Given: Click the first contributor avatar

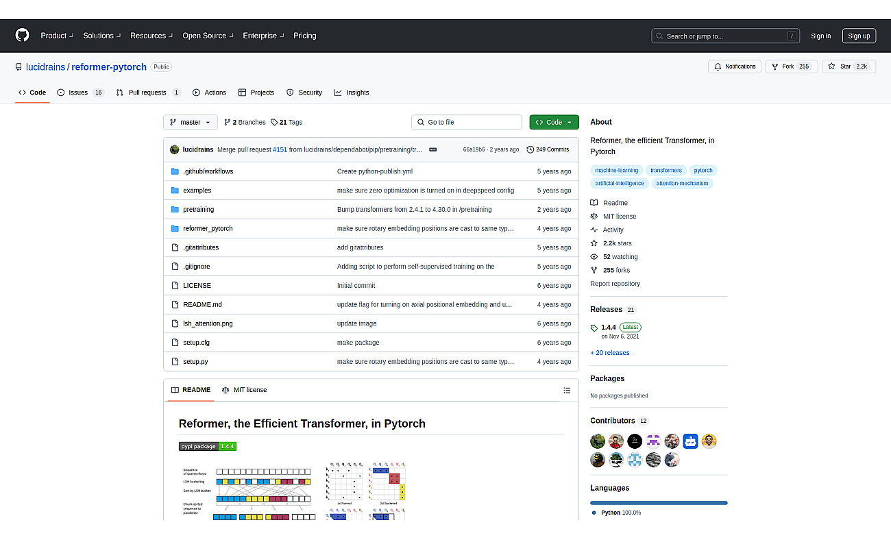Looking at the screenshot, I should coord(598,441).
